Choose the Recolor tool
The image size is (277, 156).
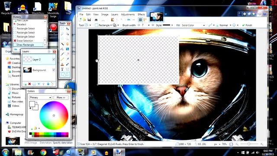68,64
